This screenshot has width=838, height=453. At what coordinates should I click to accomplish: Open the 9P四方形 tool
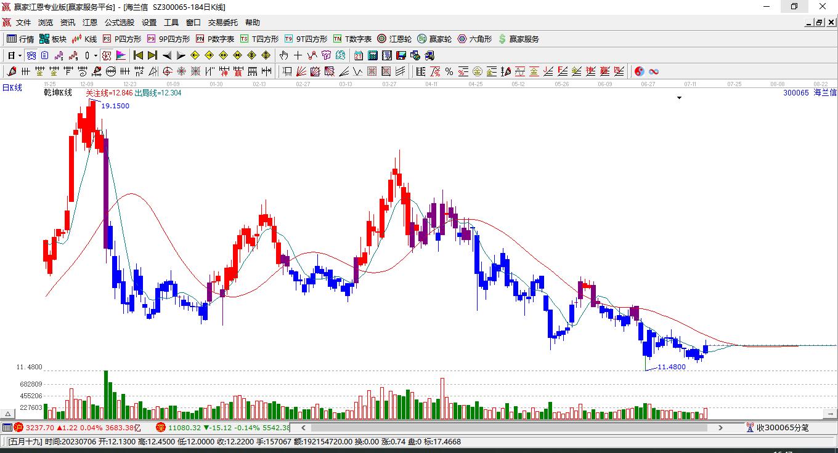pyautogui.click(x=168, y=39)
